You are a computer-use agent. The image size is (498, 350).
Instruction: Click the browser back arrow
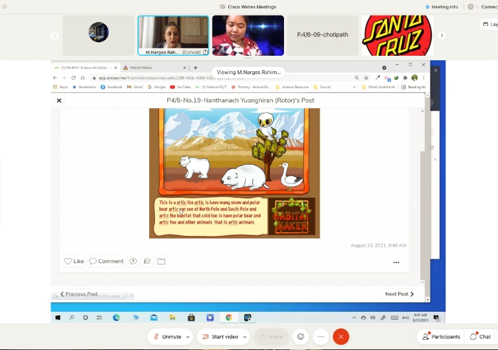(x=55, y=78)
